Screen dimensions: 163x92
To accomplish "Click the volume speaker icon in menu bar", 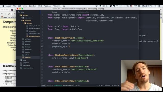I will point(127,6).
